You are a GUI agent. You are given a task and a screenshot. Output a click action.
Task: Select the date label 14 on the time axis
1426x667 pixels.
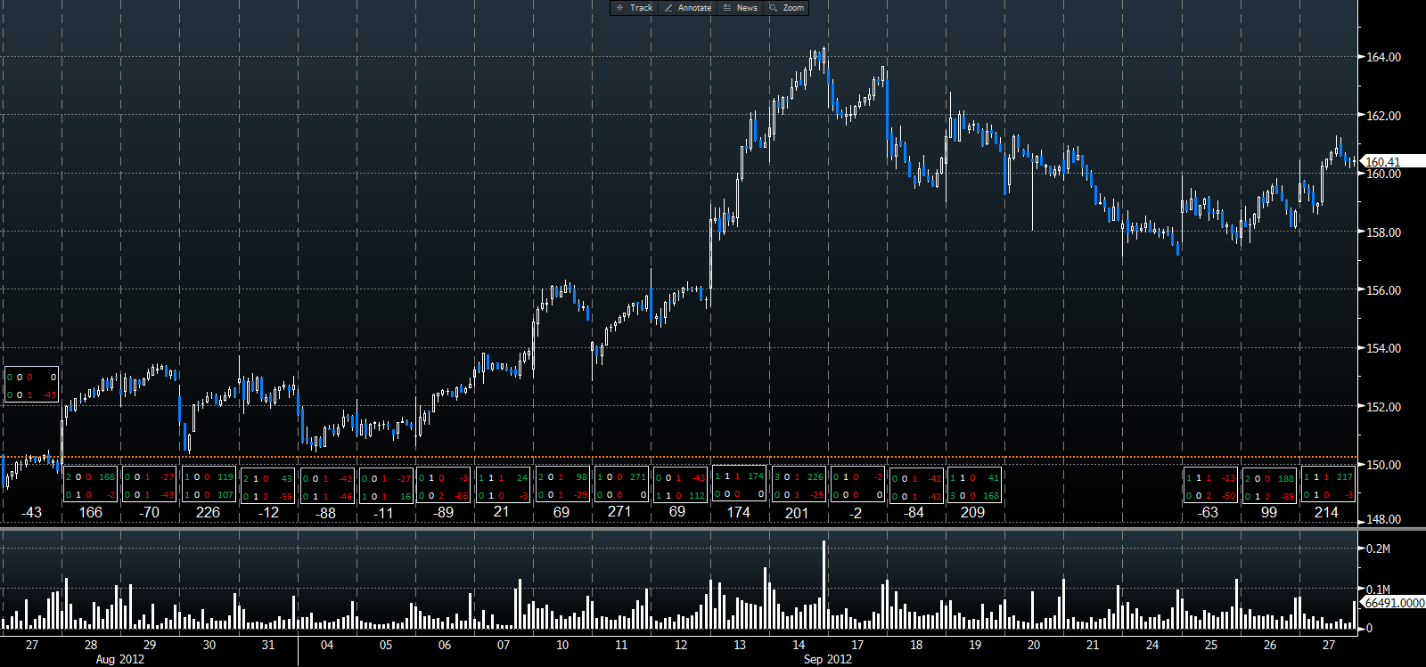tap(799, 645)
